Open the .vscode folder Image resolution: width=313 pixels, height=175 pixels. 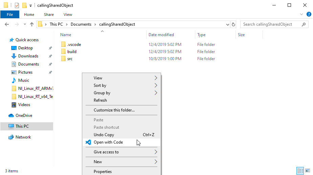point(74,45)
